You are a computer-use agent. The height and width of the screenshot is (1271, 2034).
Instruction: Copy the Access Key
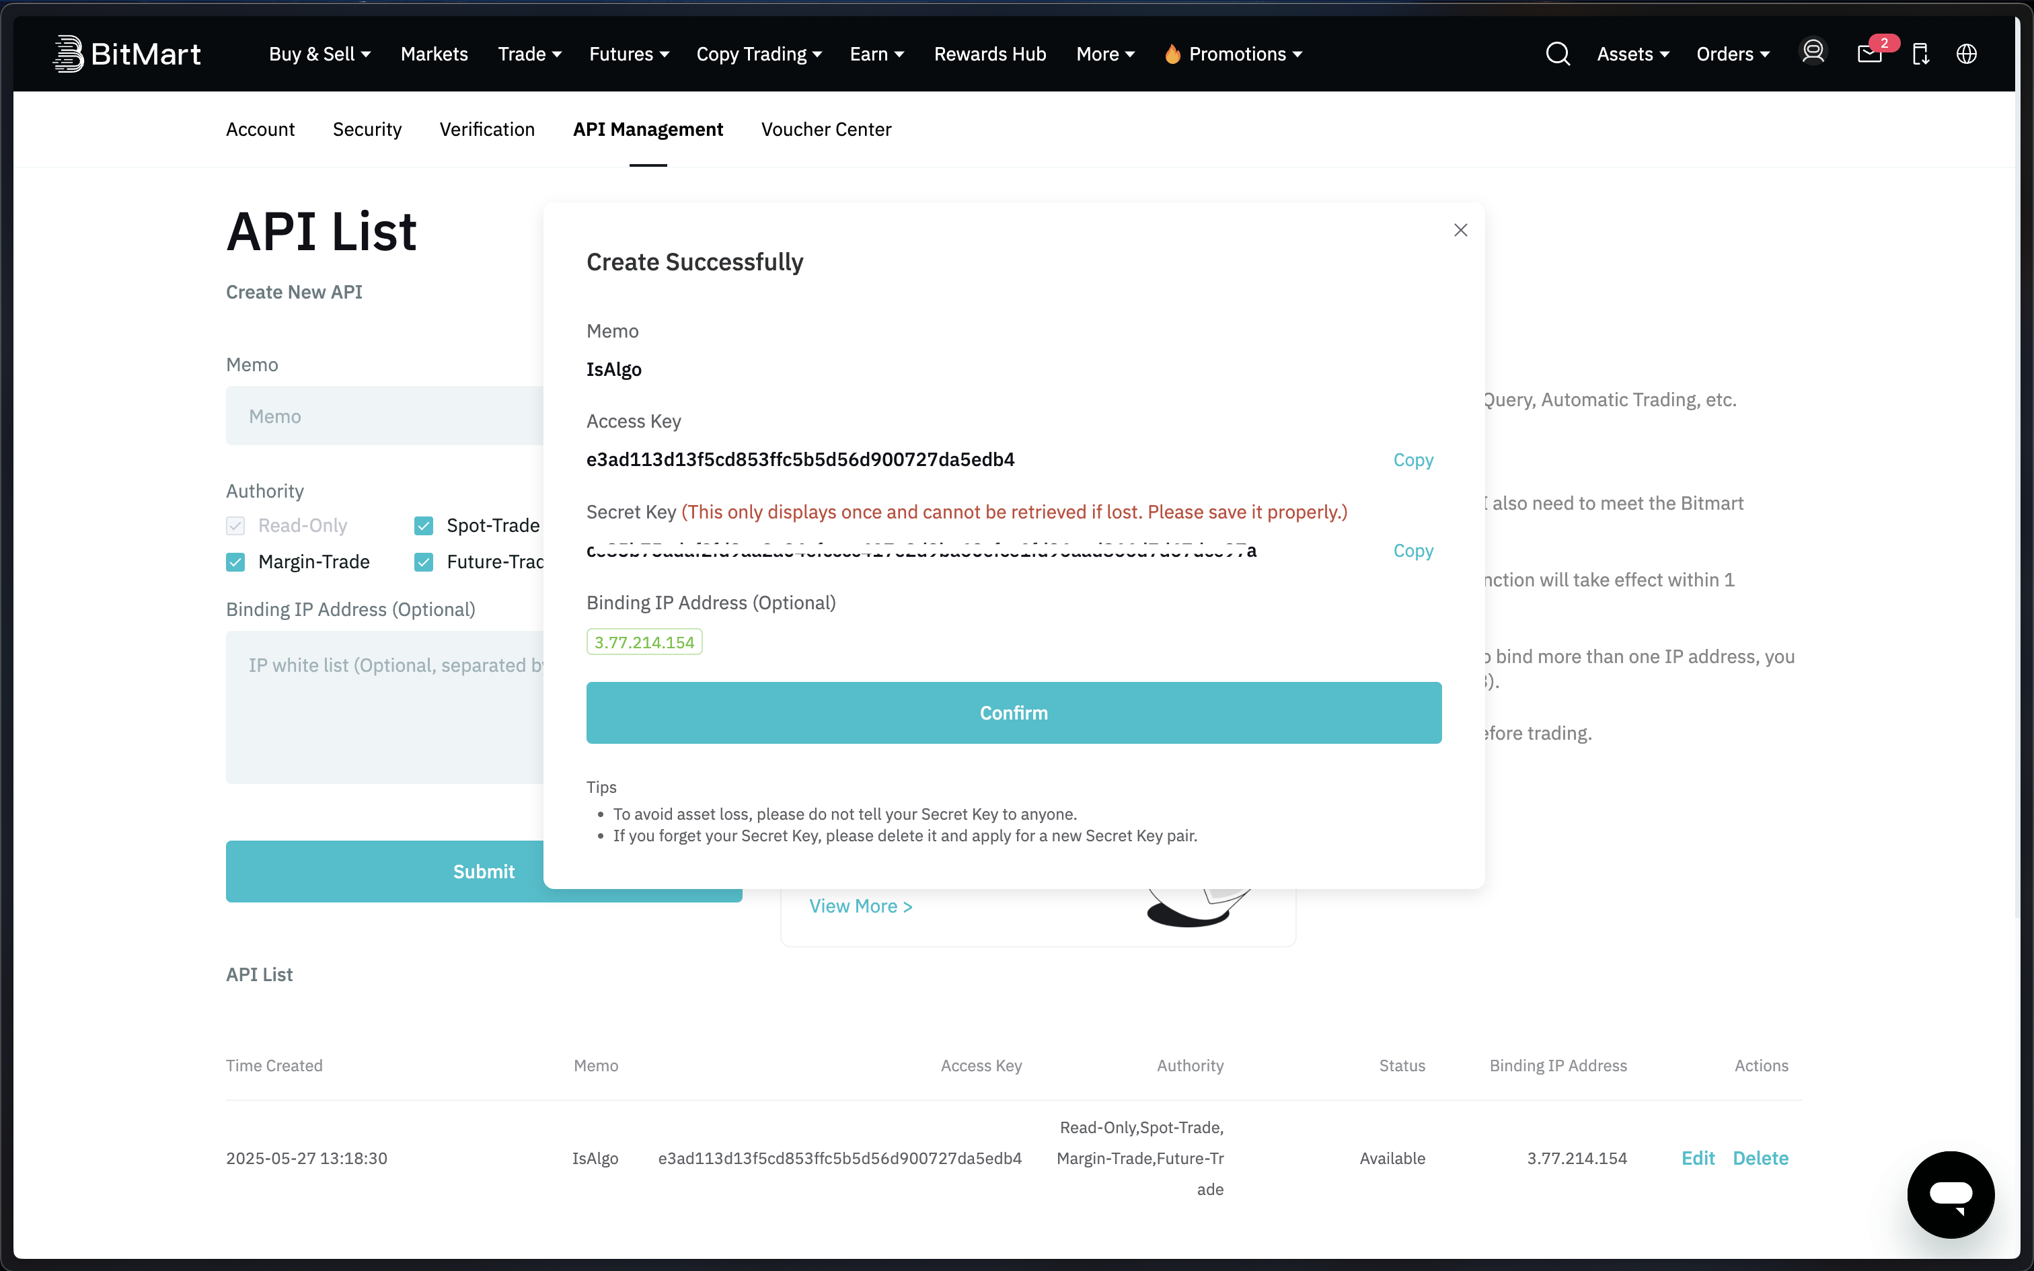point(1413,460)
